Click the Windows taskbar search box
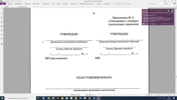Image resolution: width=177 pixels, height=100 pixels. (20, 98)
